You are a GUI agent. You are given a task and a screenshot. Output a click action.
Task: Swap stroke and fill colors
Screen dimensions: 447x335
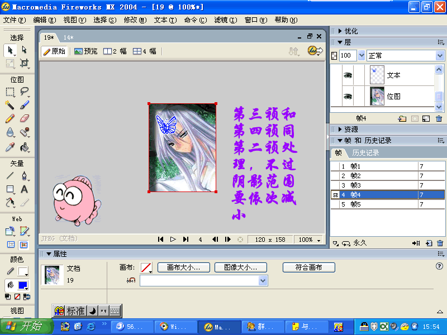pos(26,297)
